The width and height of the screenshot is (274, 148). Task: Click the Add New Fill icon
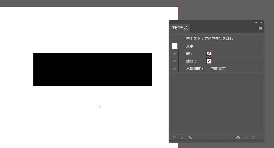point(182,137)
